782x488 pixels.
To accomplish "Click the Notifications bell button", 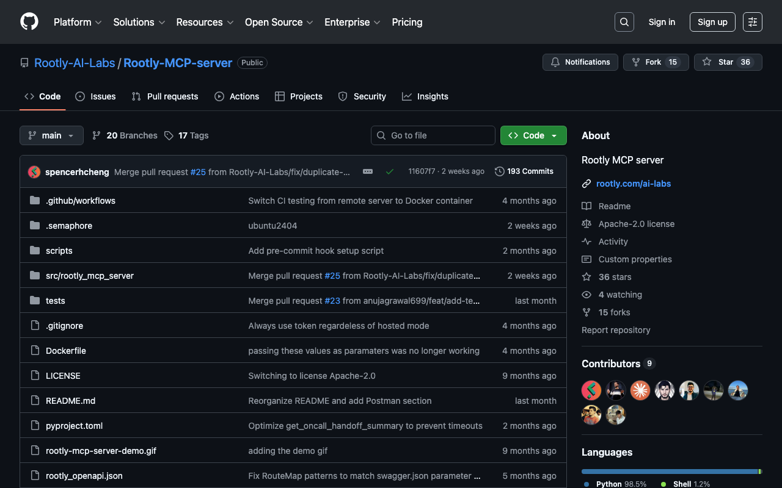I will pyautogui.click(x=580, y=62).
